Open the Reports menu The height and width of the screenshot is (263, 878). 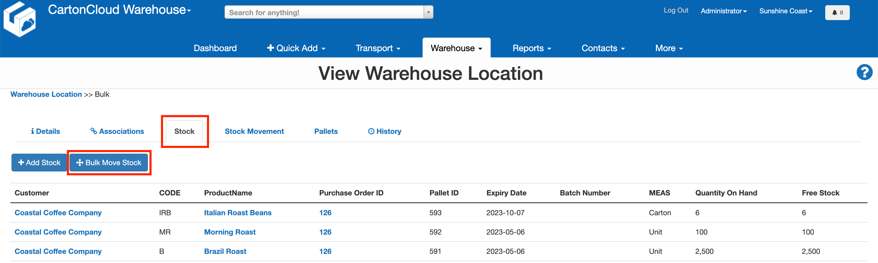(x=531, y=48)
